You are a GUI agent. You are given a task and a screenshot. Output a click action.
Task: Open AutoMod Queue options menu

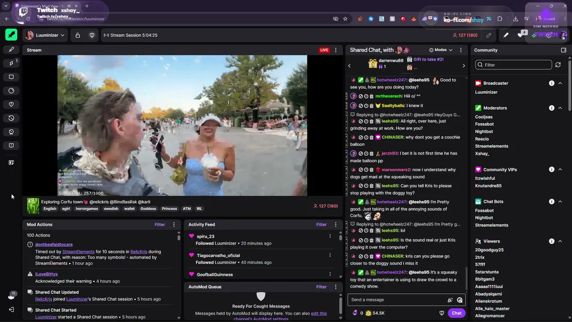click(x=336, y=287)
